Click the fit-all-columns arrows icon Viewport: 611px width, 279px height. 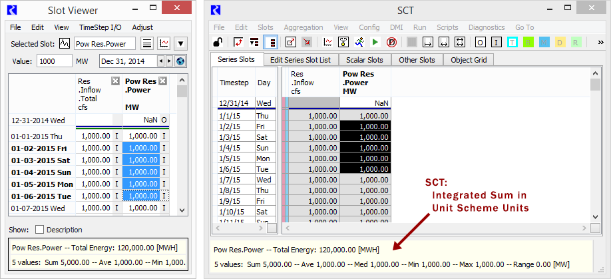click(460, 42)
